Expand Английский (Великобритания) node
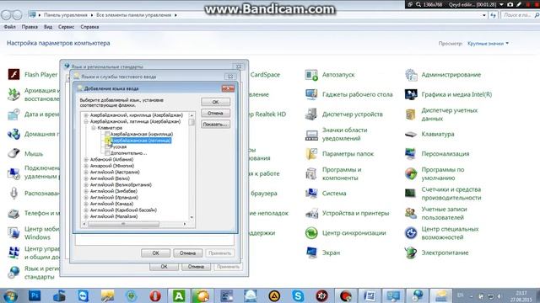The width and height of the screenshot is (540, 303). [86, 184]
